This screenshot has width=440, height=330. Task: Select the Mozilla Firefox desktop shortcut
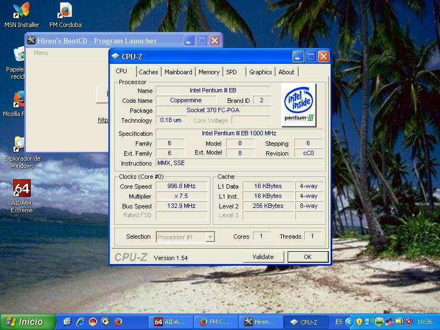tap(13, 104)
